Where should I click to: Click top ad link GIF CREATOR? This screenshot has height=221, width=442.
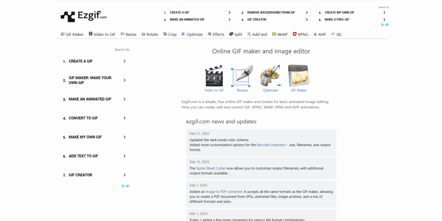click(x=257, y=19)
